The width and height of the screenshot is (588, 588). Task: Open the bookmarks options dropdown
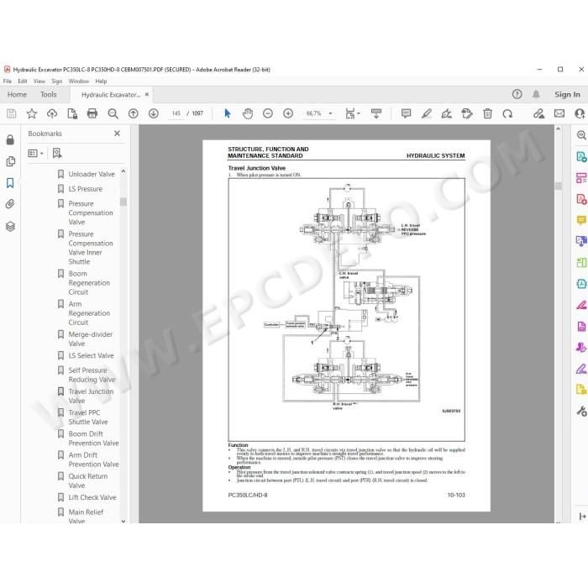click(x=35, y=153)
